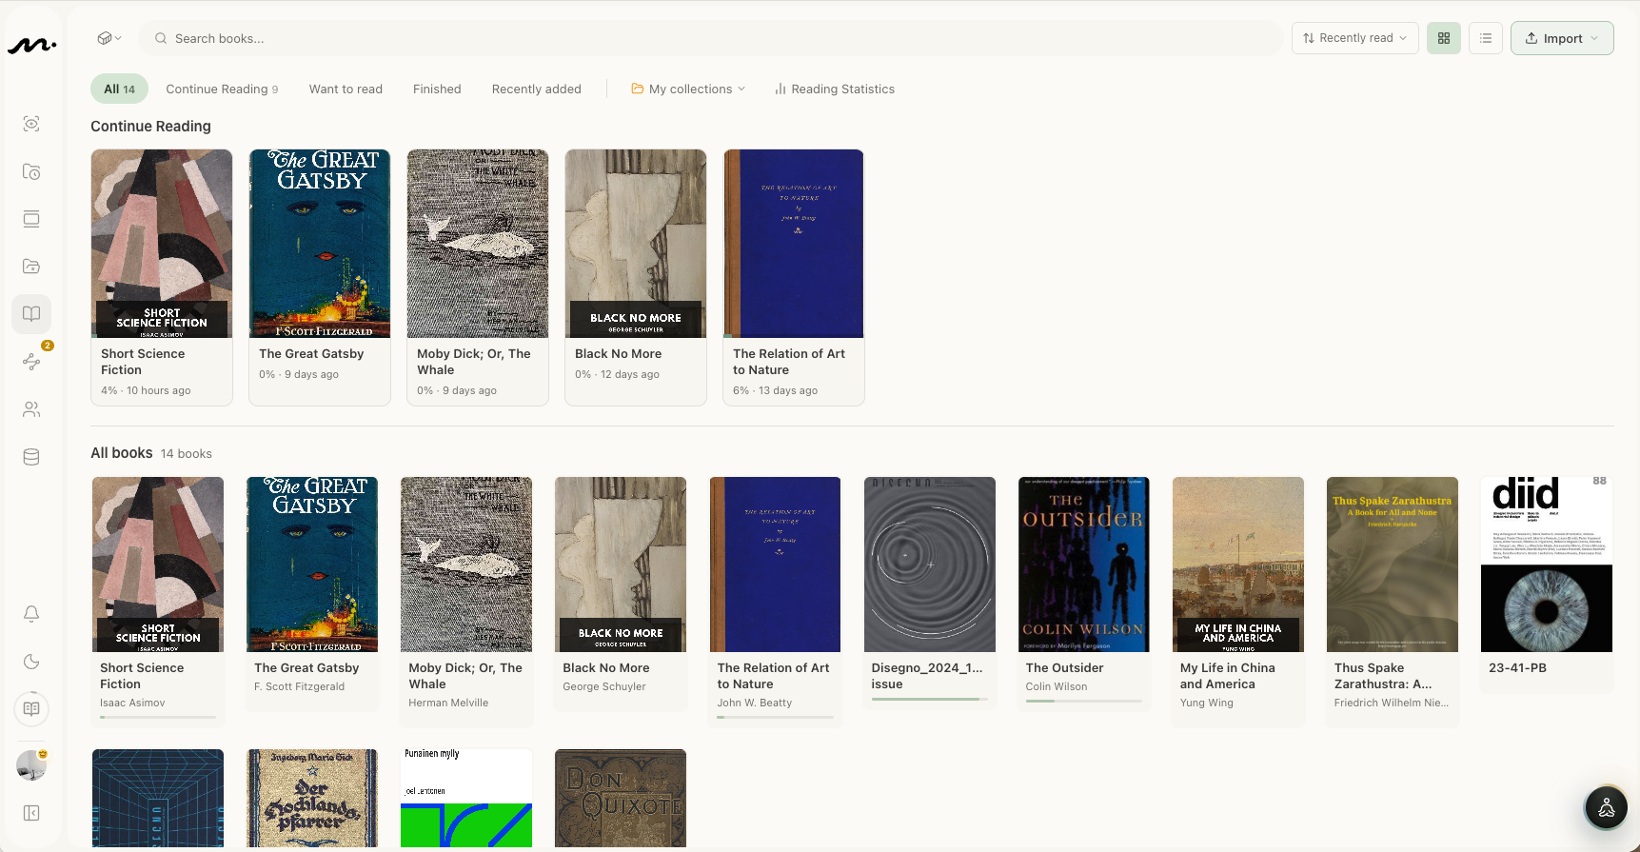The image size is (1640, 852).
Task: Click author name Herman Melville
Action: 448,703
